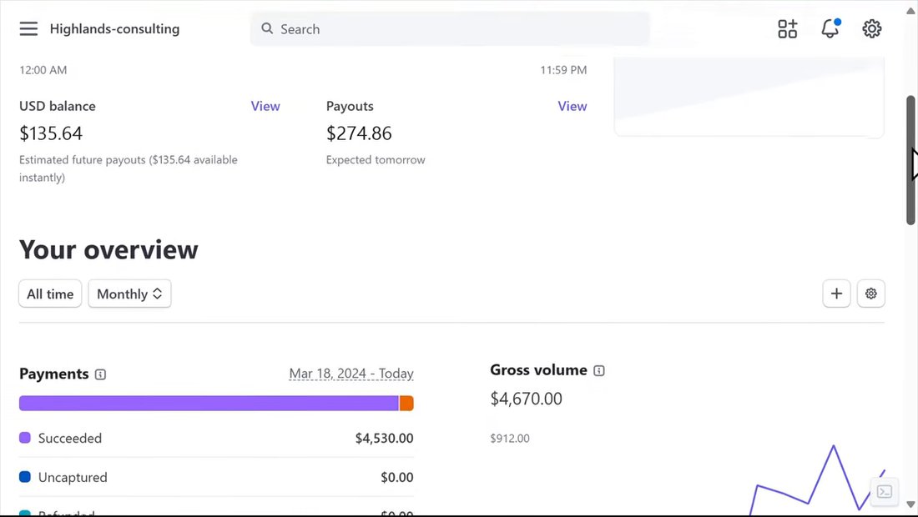Click the magnifier icon in Search
The image size is (918, 517).
(x=267, y=28)
